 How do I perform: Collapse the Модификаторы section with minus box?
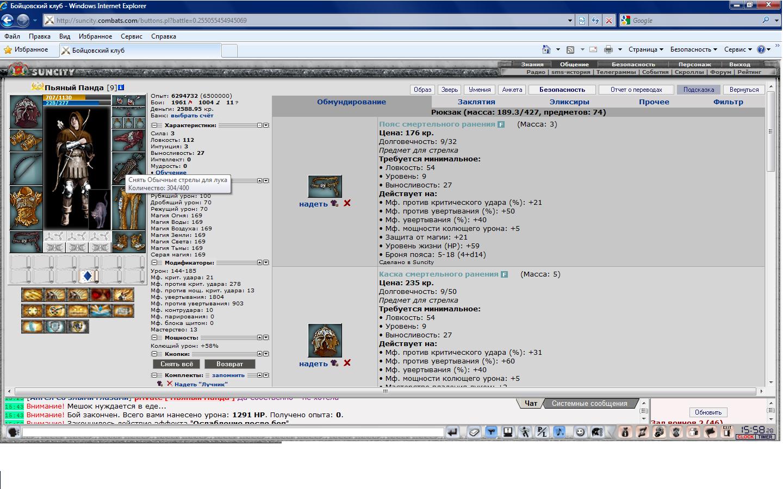[154, 262]
